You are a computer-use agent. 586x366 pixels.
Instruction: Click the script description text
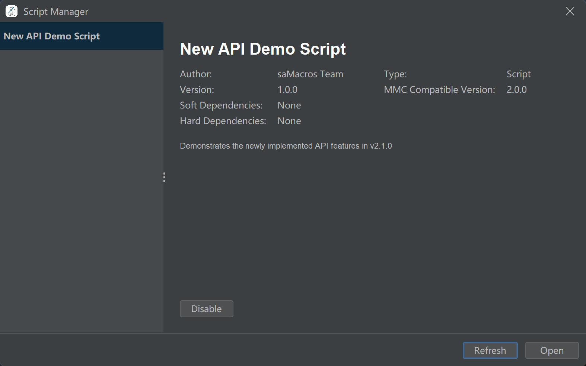pyautogui.click(x=286, y=146)
